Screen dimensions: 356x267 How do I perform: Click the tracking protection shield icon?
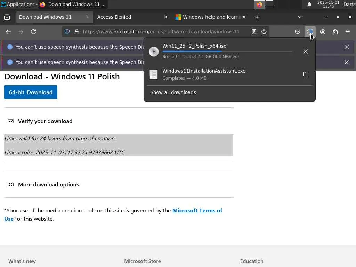(x=67, y=32)
